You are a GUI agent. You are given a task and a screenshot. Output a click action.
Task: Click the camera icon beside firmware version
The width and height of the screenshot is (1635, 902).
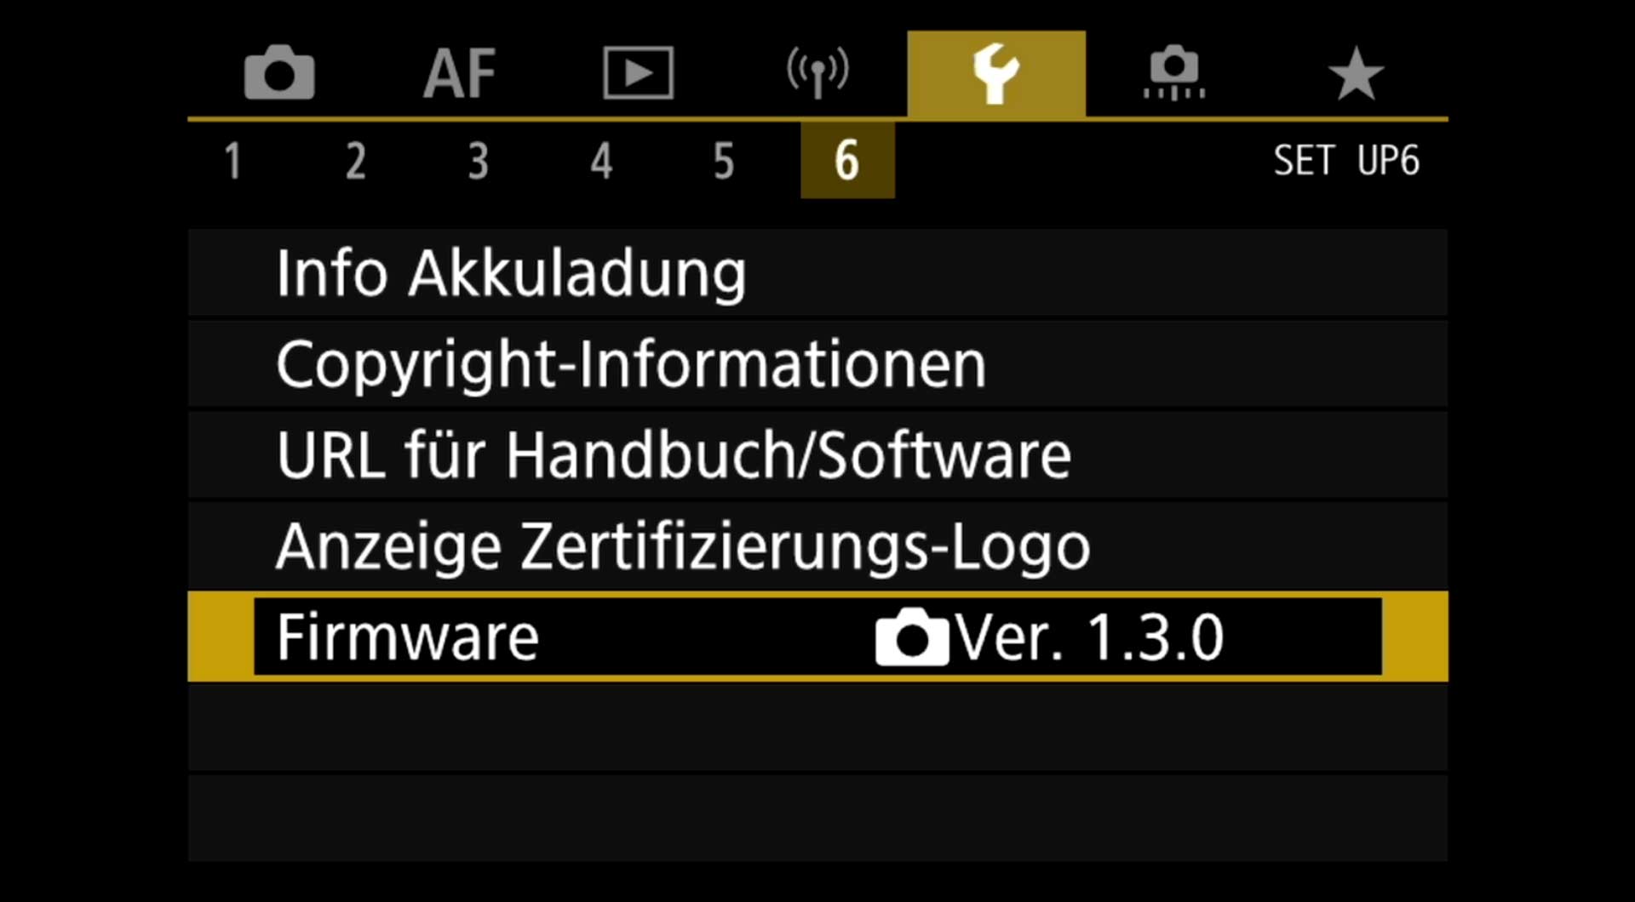coord(911,637)
